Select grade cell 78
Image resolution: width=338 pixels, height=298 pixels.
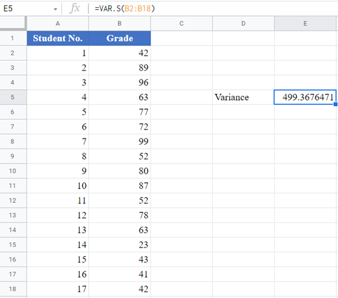tap(120, 215)
